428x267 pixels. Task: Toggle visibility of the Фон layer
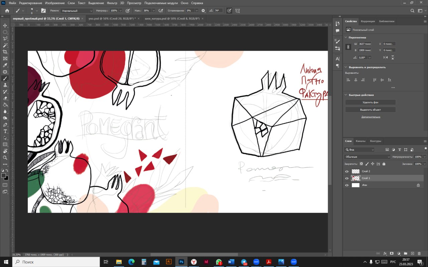pyautogui.click(x=347, y=185)
